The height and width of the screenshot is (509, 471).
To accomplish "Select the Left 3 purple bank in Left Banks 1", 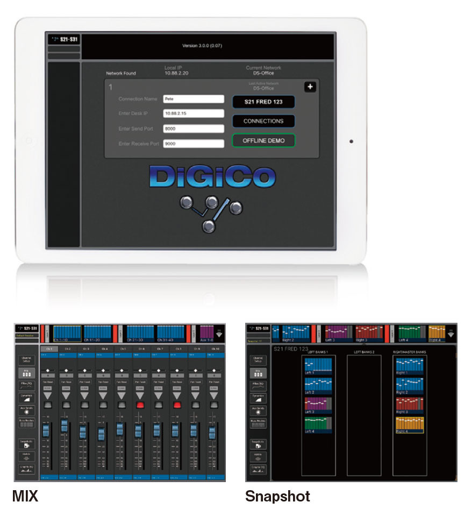I will pyautogui.click(x=318, y=405).
